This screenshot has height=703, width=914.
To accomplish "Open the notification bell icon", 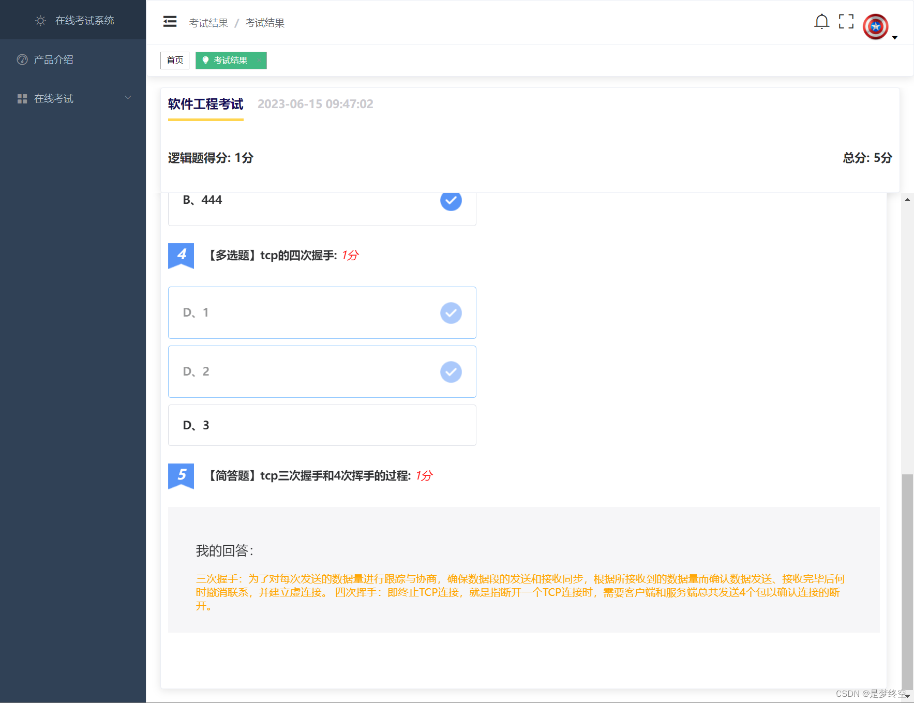I will click(822, 22).
